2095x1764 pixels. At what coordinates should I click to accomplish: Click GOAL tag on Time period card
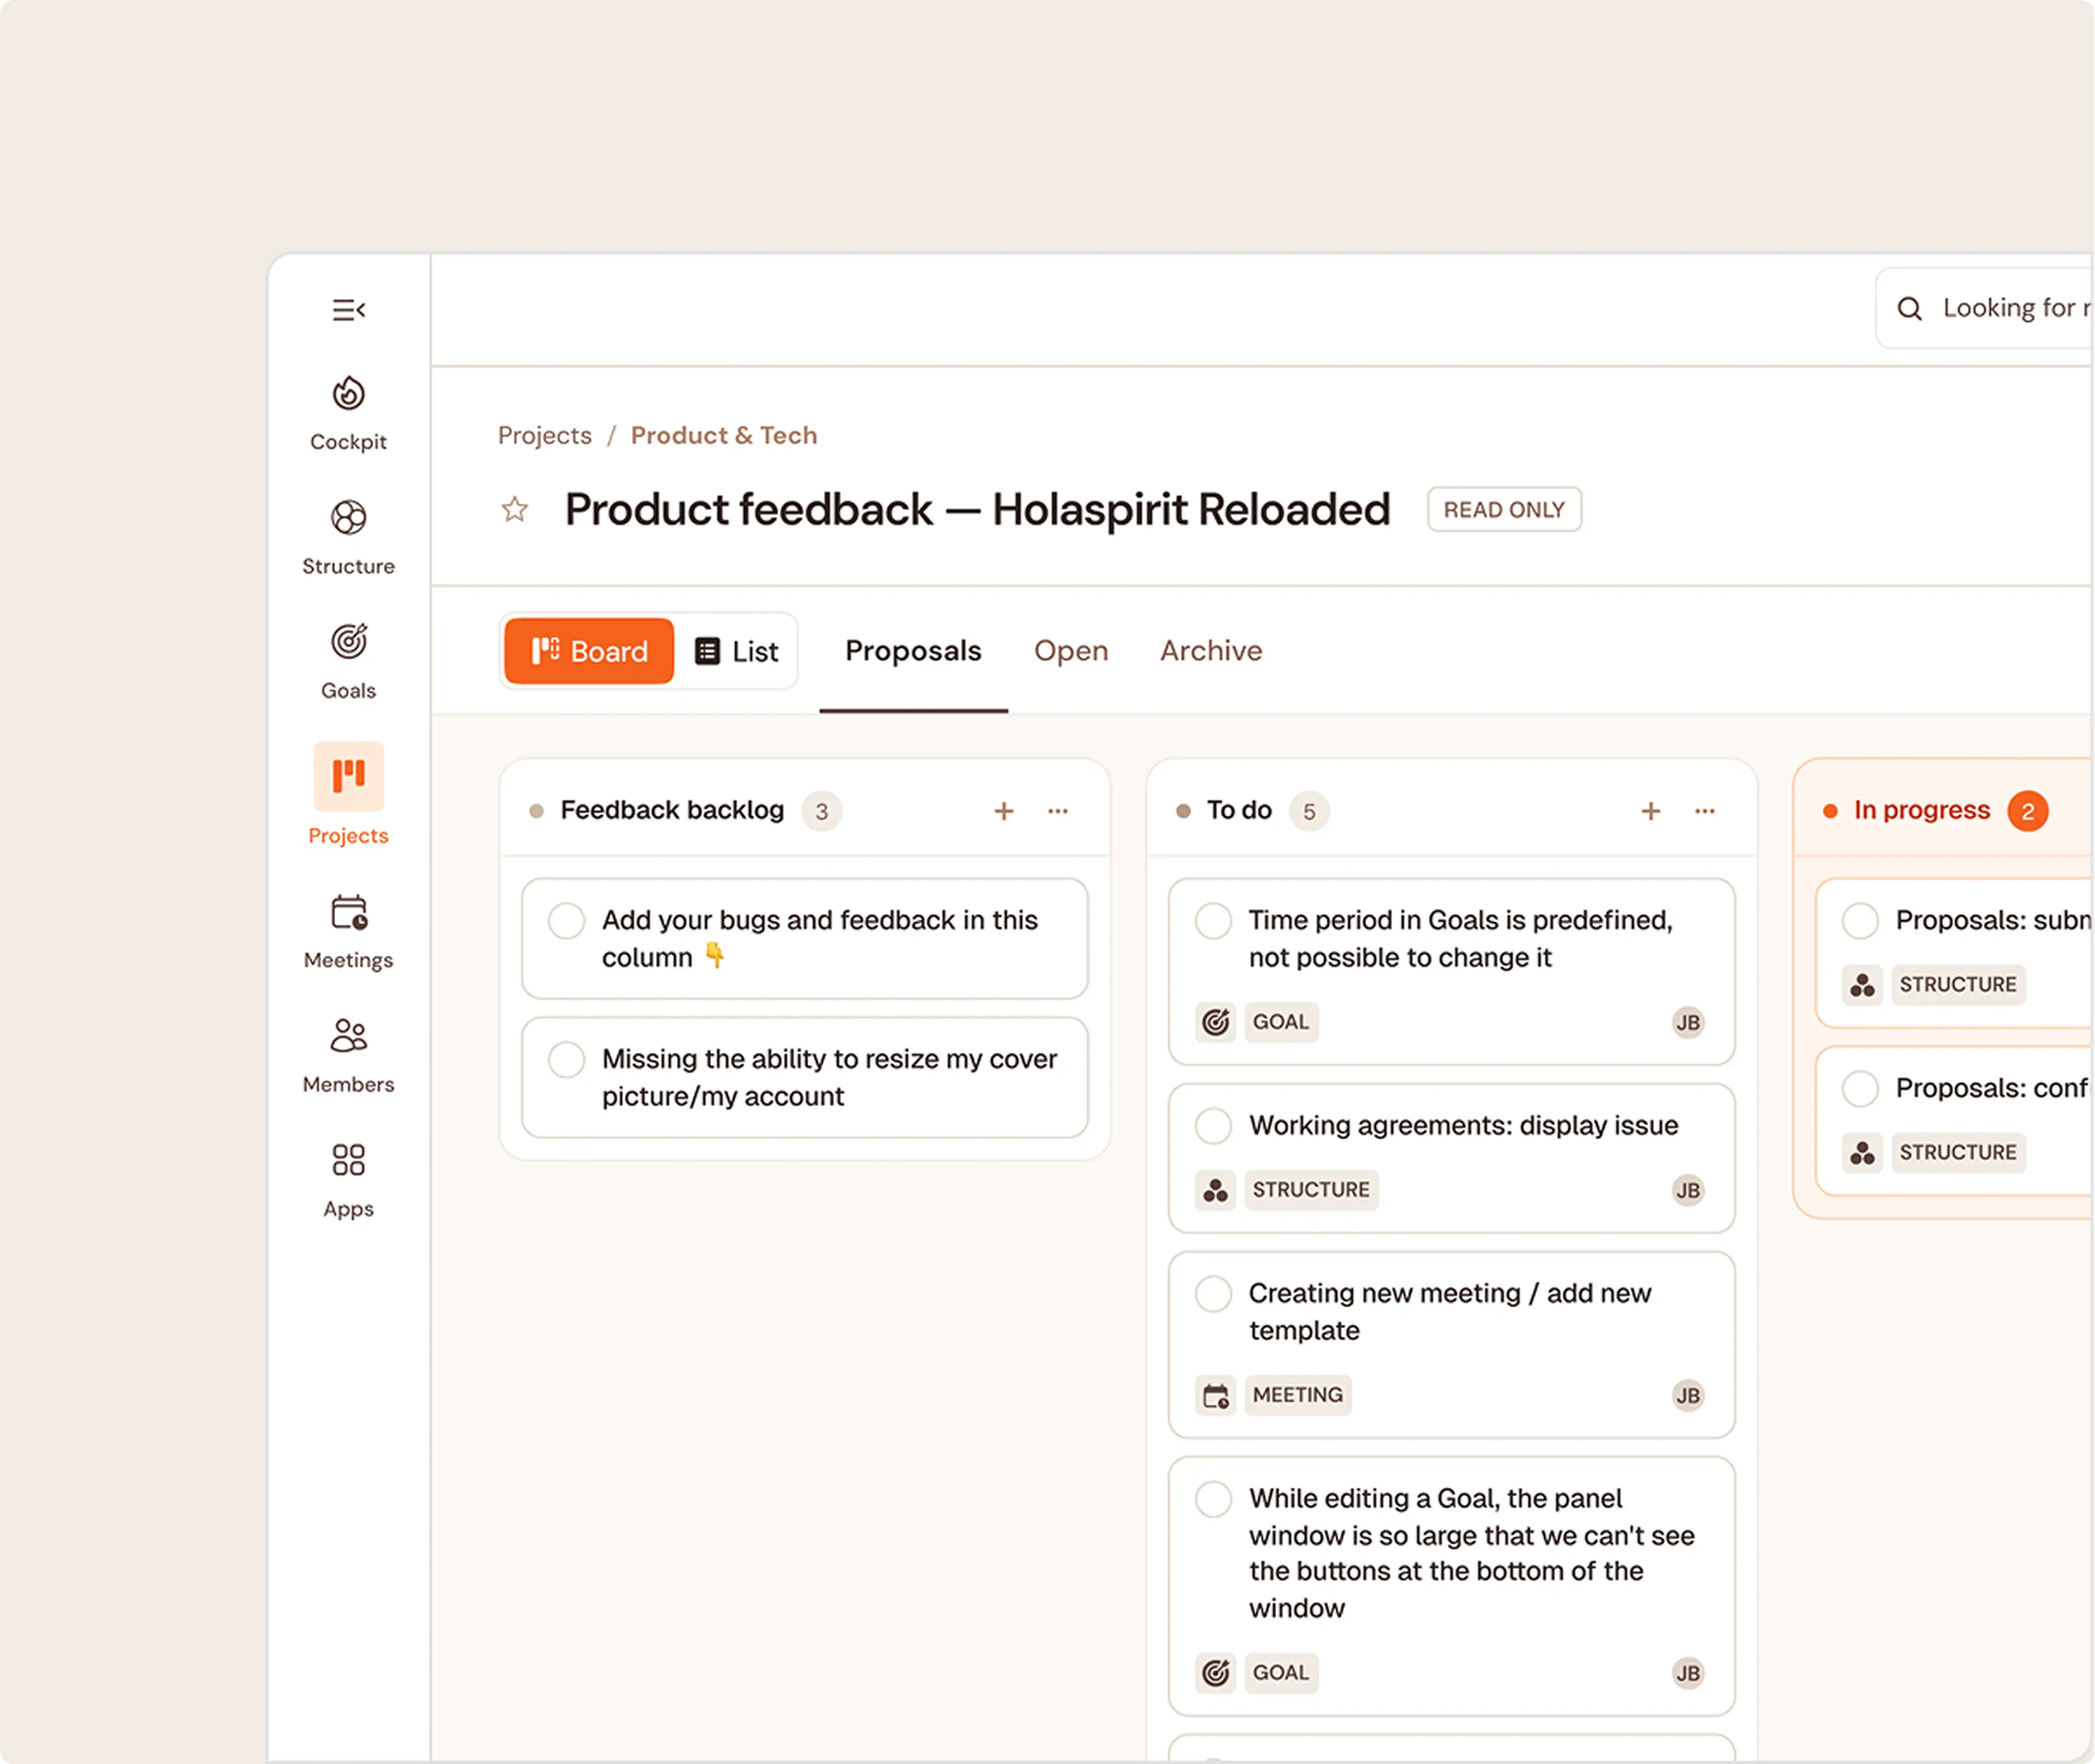pos(1281,1022)
